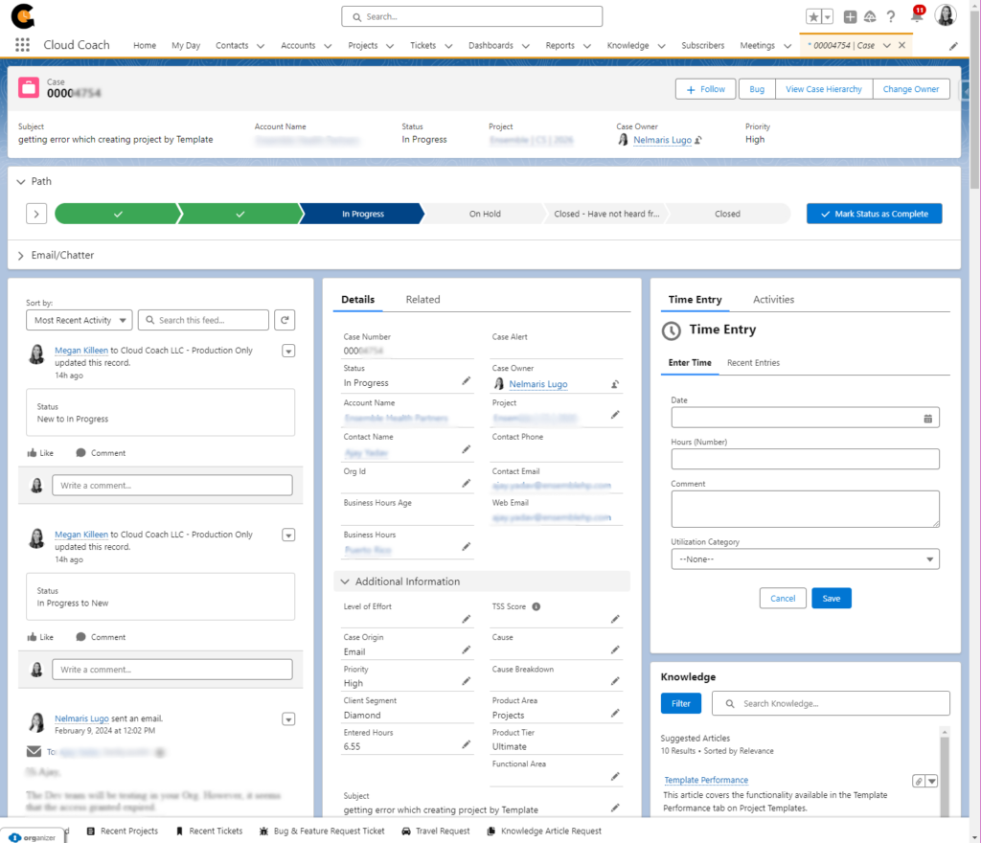Switch to the Related tab
This screenshot has height=843, width=981.
(x=422, y=299)
